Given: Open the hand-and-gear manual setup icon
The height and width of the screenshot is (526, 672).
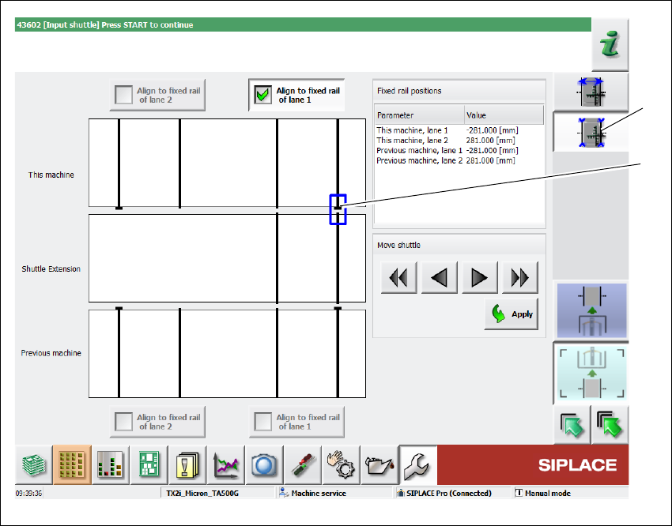Looking at the screenshot, I should (342, 465).
